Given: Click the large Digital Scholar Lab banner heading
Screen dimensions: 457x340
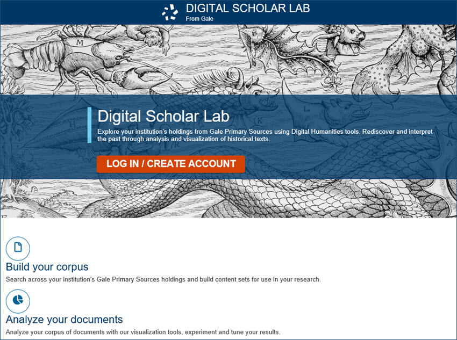Looking at the screenshot, I should coord(163,116).
